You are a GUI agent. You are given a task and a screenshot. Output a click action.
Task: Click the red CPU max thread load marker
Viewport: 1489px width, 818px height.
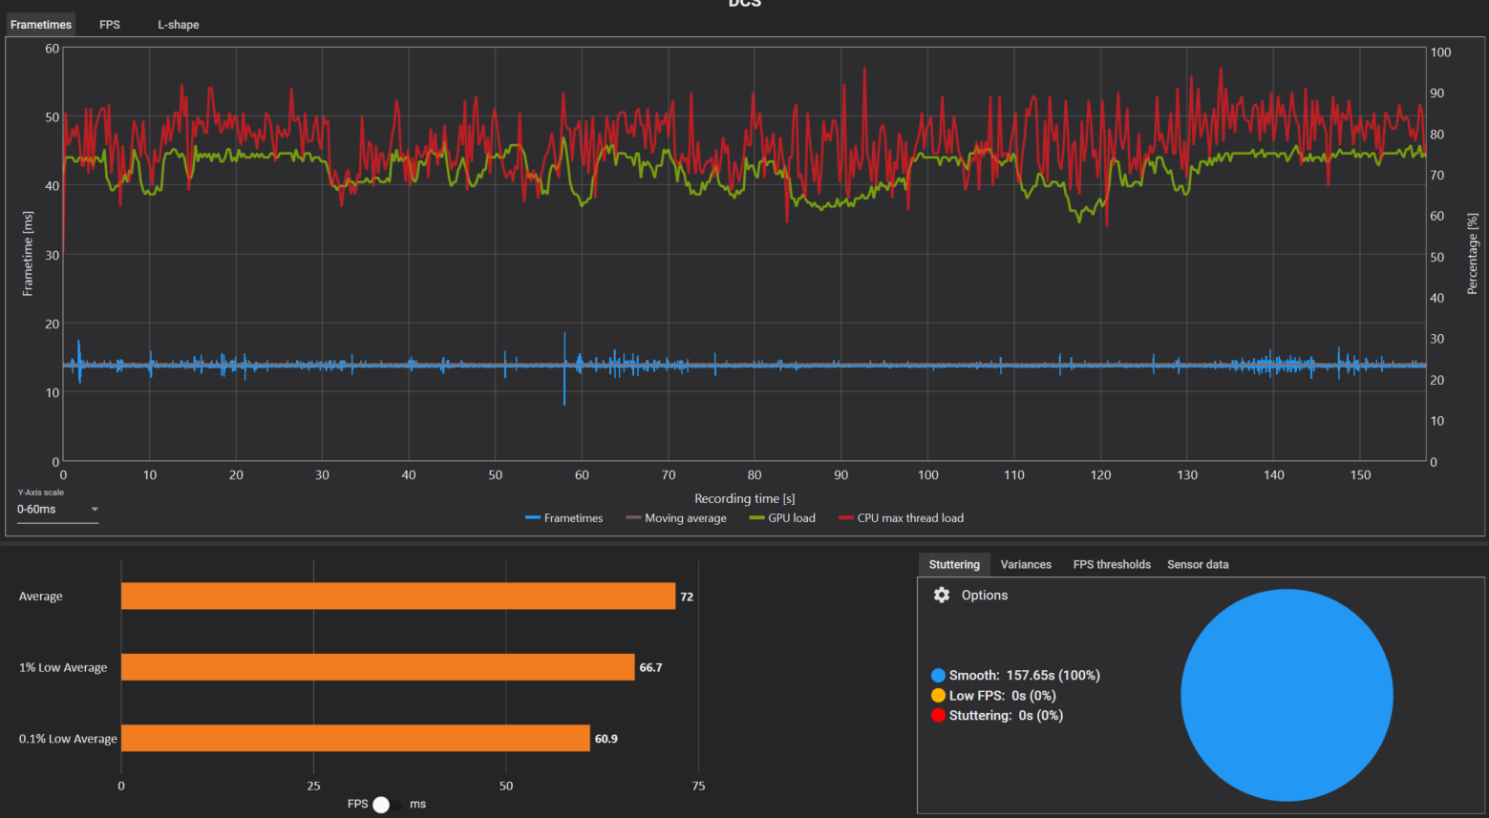click(x=846, y=518)
